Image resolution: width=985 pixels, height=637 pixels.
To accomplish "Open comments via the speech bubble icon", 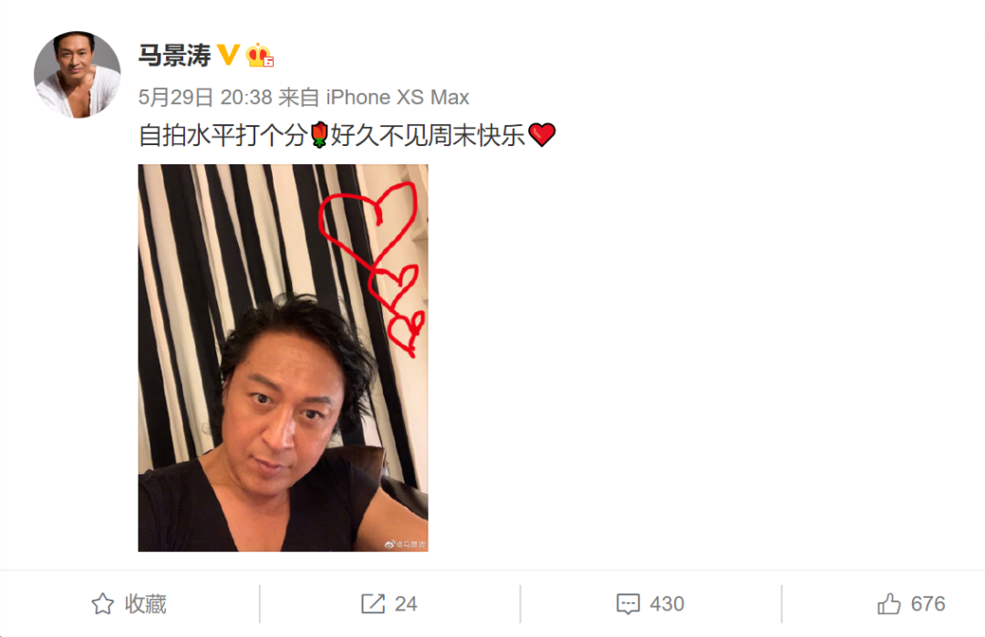I will pyautogui.click(x=628, y=603).
